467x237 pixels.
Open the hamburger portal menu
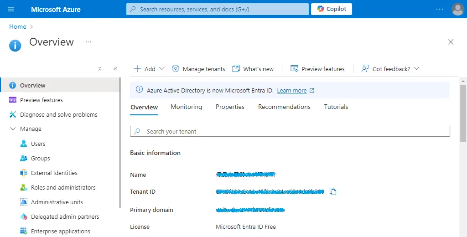click(11, 9)
